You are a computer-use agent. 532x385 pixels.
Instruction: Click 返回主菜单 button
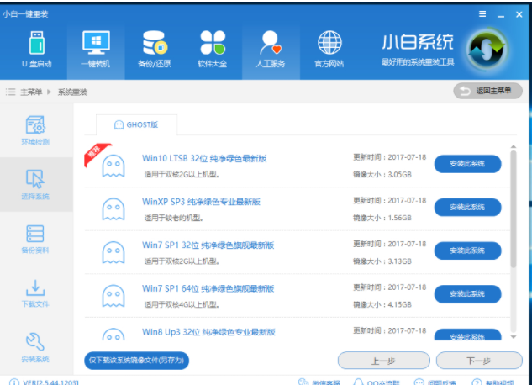click(487, 91)
